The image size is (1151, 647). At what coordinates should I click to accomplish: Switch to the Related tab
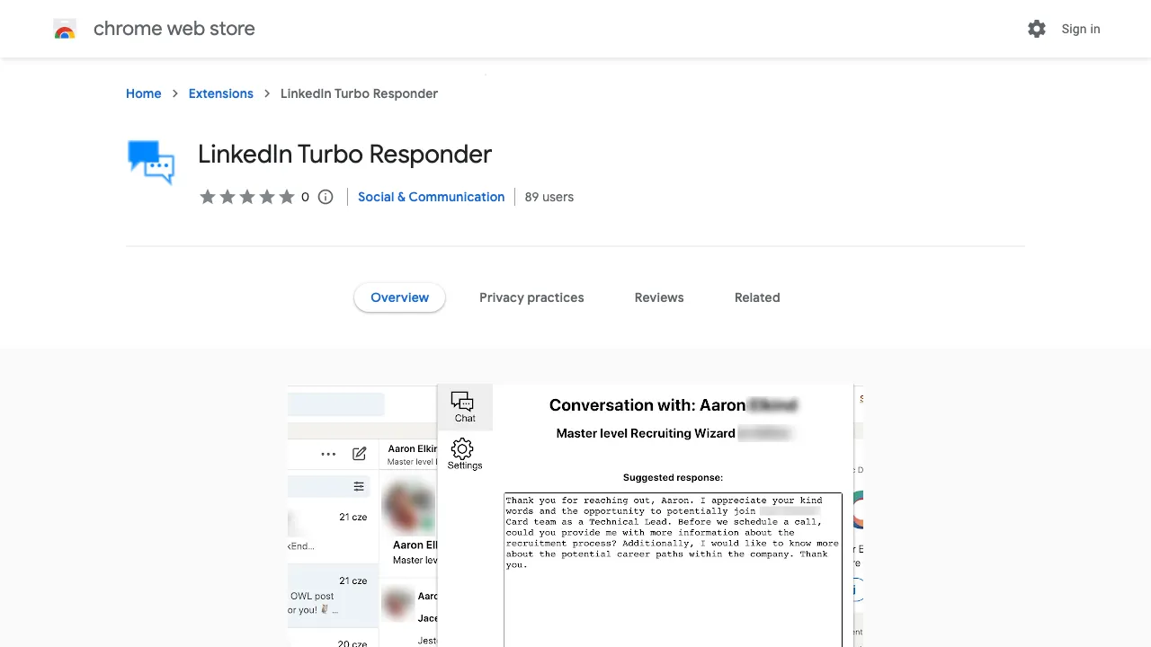[757, 297]
